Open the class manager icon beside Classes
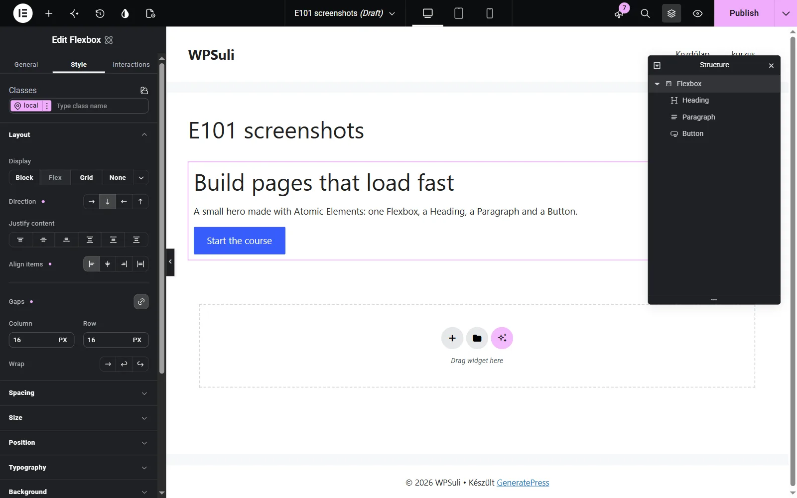 pos(144,90)
